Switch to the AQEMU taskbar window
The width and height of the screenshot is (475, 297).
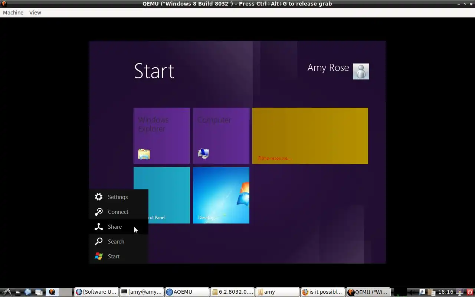click(187, 292)
